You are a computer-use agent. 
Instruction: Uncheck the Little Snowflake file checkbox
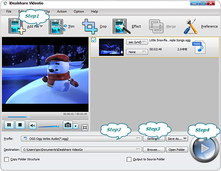(94, 40)
